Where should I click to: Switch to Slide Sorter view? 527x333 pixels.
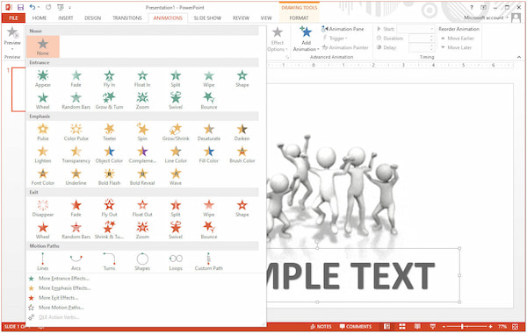[x=402, y=326]
